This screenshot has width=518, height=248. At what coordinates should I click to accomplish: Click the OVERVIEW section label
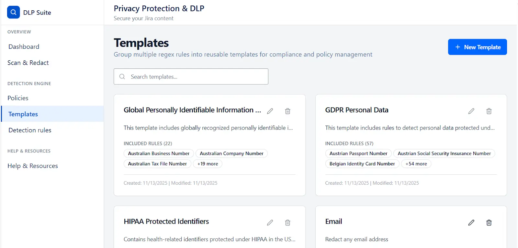(19, 32)
